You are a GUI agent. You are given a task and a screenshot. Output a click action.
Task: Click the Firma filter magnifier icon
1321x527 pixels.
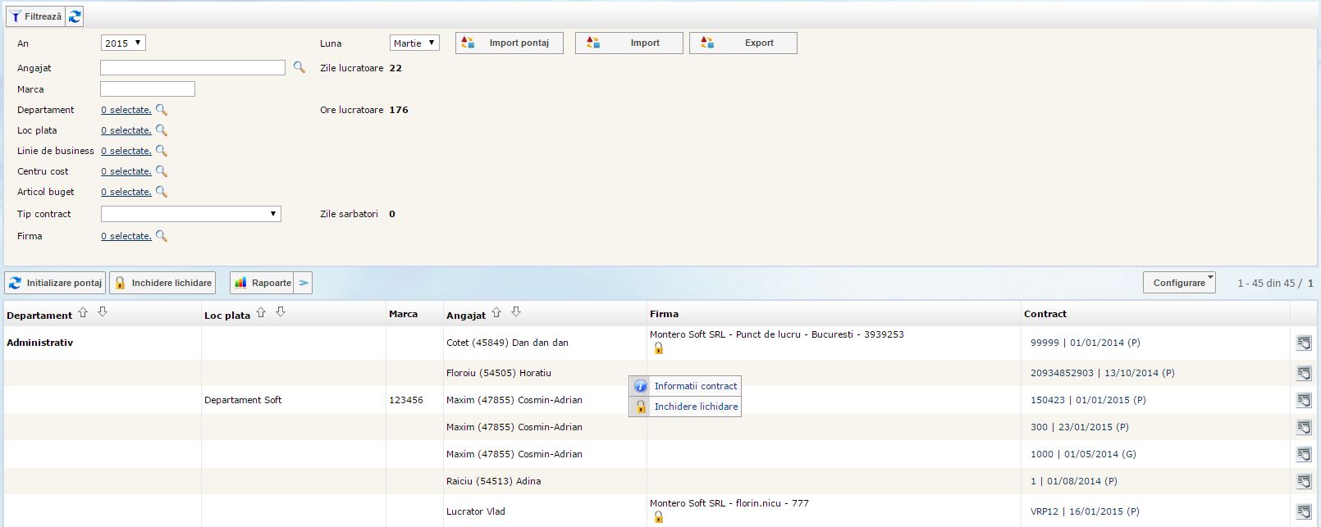(162, 236)
